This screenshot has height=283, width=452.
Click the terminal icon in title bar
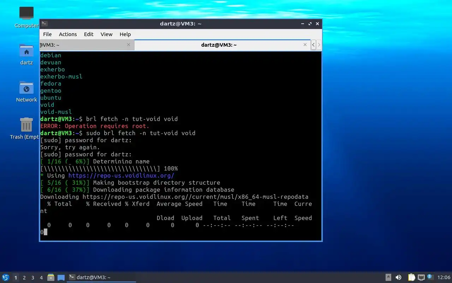click(x=44, y=24)
